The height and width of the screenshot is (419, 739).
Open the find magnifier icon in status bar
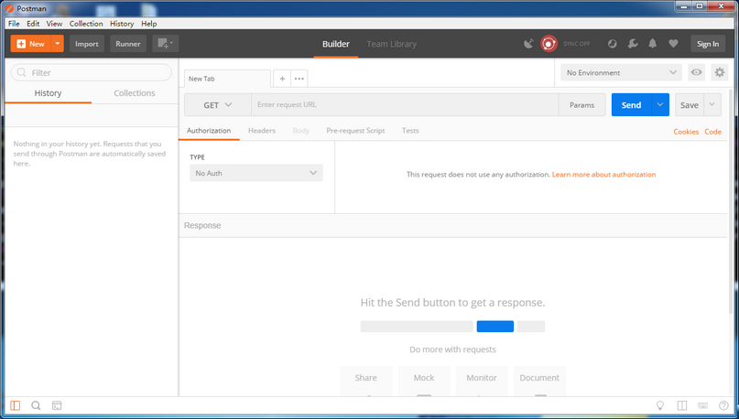[x=36, y=405]
